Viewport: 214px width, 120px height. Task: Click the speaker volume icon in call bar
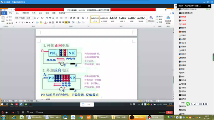pyautogui.click(x=6, y=112)
